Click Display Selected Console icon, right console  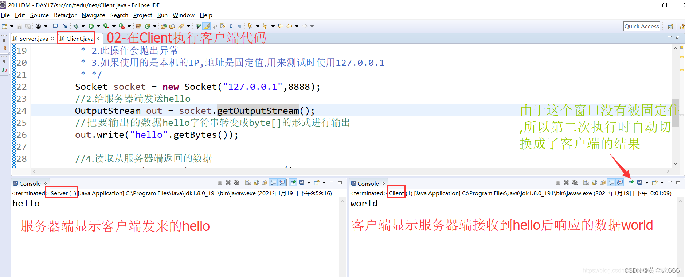point(639,182)
